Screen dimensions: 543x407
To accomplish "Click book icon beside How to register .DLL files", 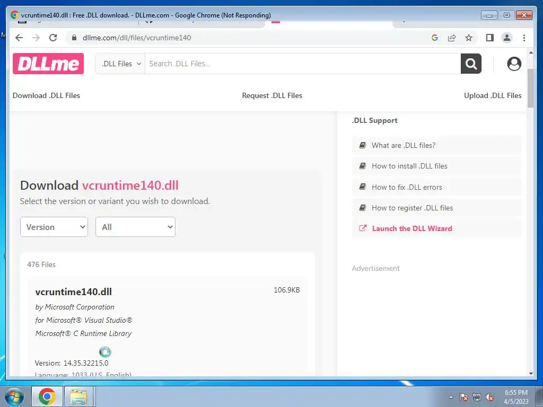I will coord(363,208).
